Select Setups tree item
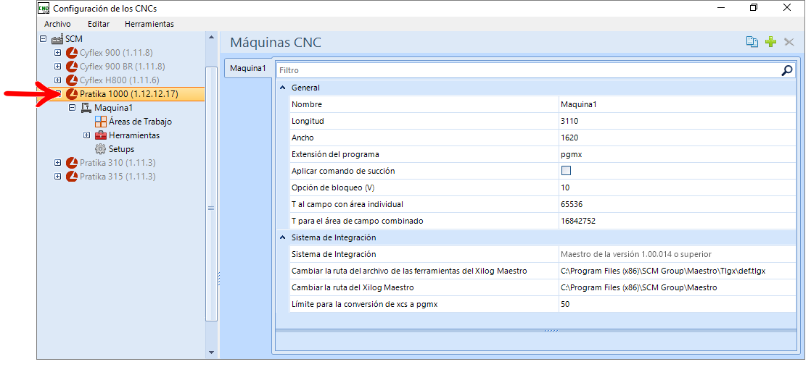The image size is (811, 367). [x=122, y=149]
